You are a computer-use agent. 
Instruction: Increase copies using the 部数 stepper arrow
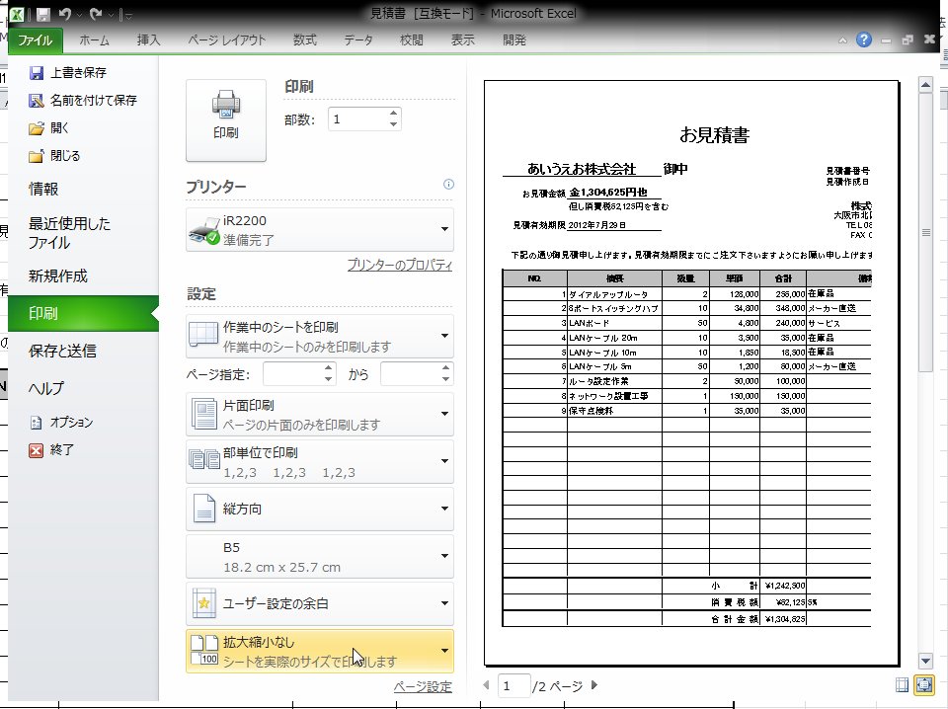(393, 112)
